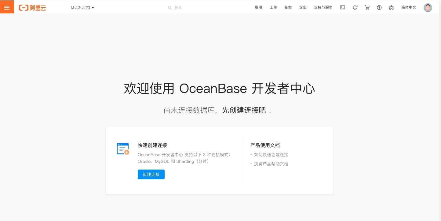The width and height of the screenshot is (441, 221).
Task: Open the notifications bell
Action: pyautogui.click(x=355, y=8)
